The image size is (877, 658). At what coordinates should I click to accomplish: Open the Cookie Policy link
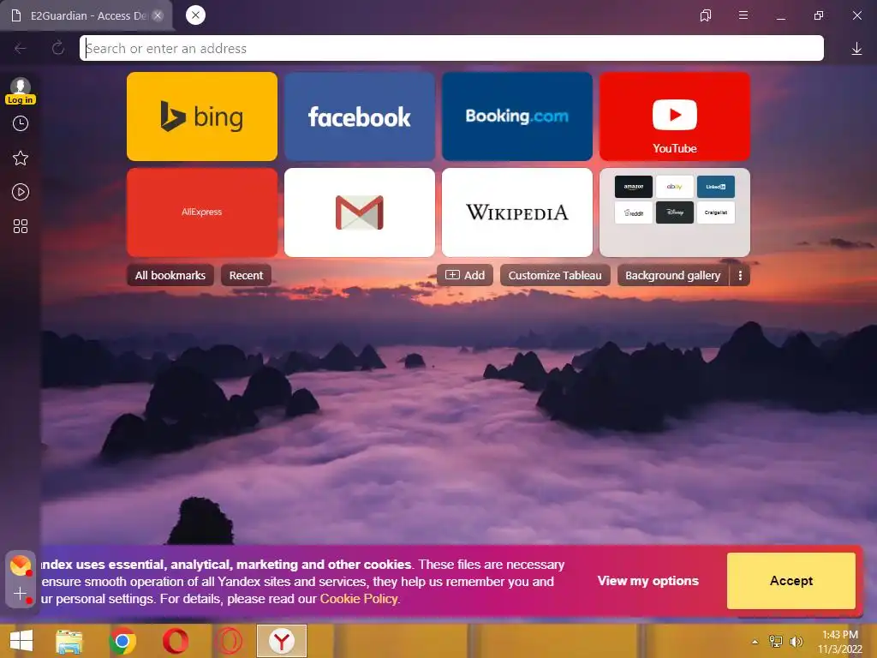coord(359,599)
